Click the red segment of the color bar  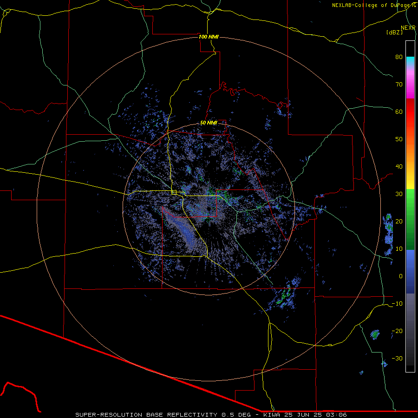click(x=410, y=112)
